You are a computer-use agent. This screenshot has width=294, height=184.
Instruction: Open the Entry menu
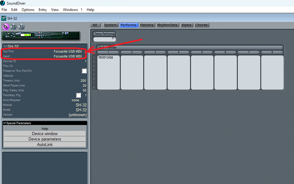click(43, 10)
